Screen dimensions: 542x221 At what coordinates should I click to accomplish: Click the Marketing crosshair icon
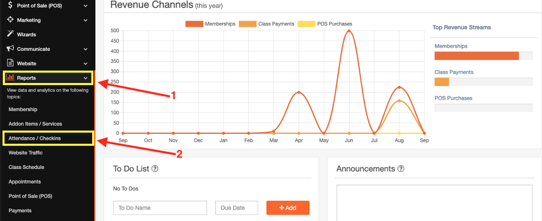click(11, 20)
